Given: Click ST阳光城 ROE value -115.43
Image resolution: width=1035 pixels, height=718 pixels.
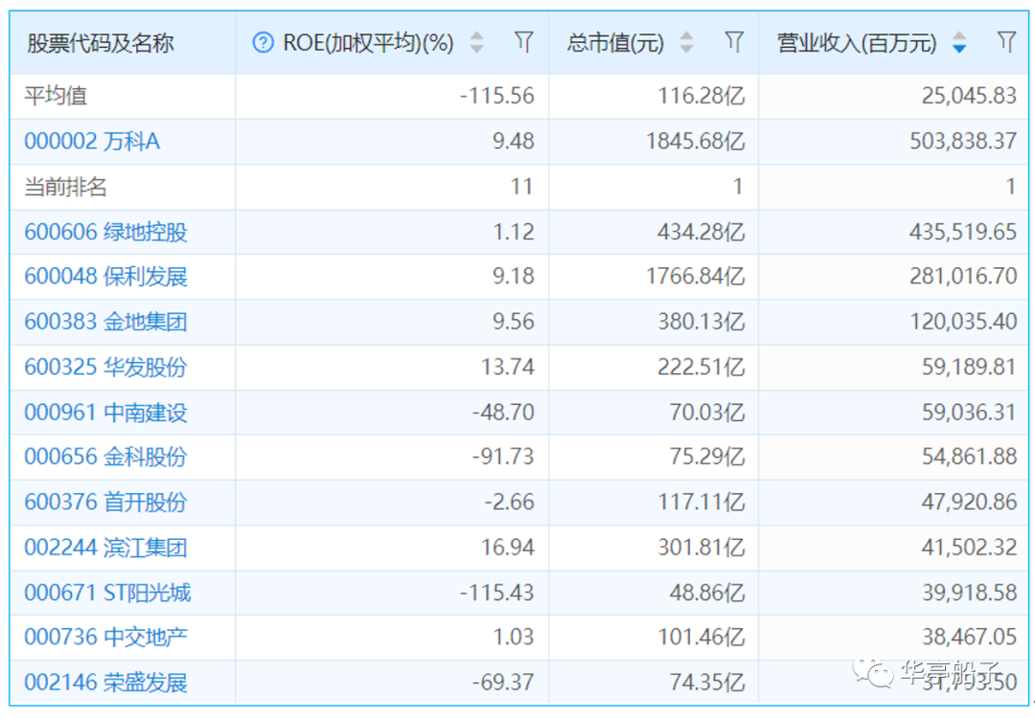Looking at the screenshot, I should (x=497, y=592).
